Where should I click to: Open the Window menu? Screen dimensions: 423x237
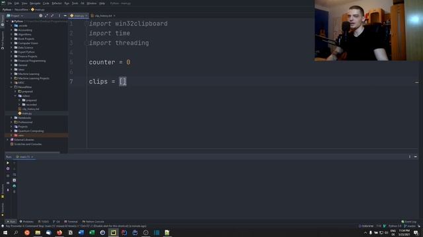coord(91,3)
